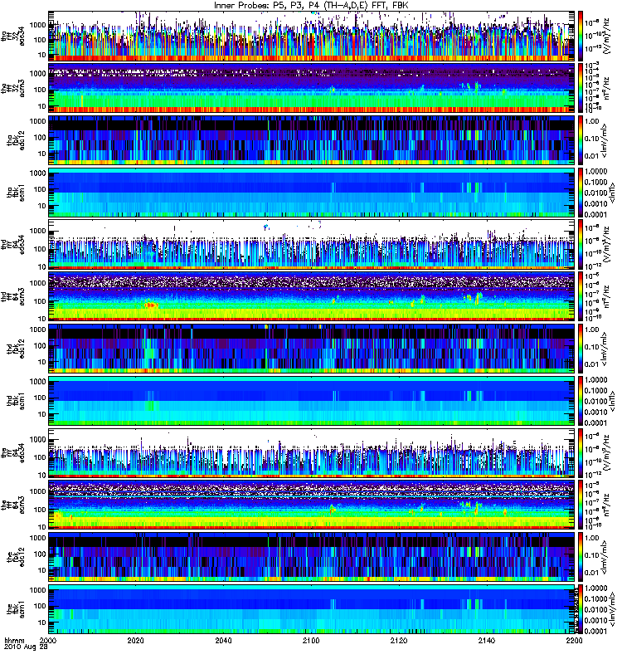The width and height of the screenshot is (622, 664).
Task: Click the color bar beside tha fff edc34 panel
Action: pyautogui.click(x=581, y=36)
